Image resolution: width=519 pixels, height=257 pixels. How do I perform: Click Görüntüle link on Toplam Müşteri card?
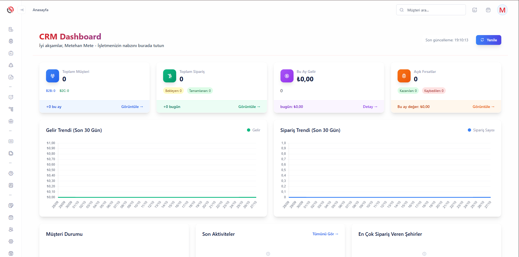[x=132, y=107]
